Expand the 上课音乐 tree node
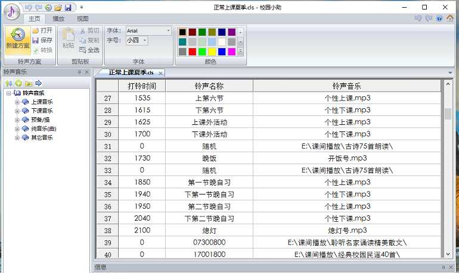The width and height of the screenshot is (459, 273). coord(17,102)
